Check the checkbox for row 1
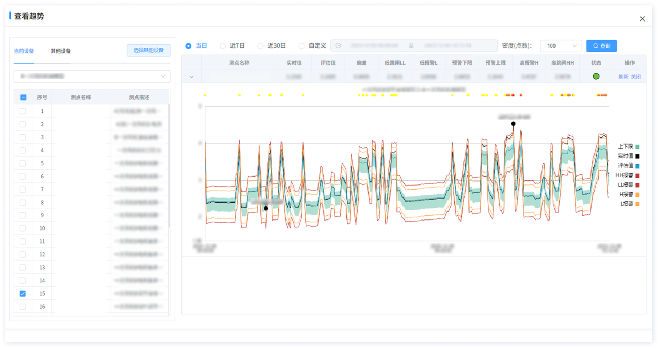 pos(23,111)
